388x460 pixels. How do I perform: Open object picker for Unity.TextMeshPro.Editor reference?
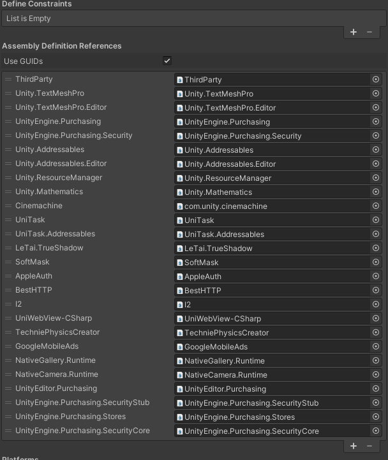[376, 107]
